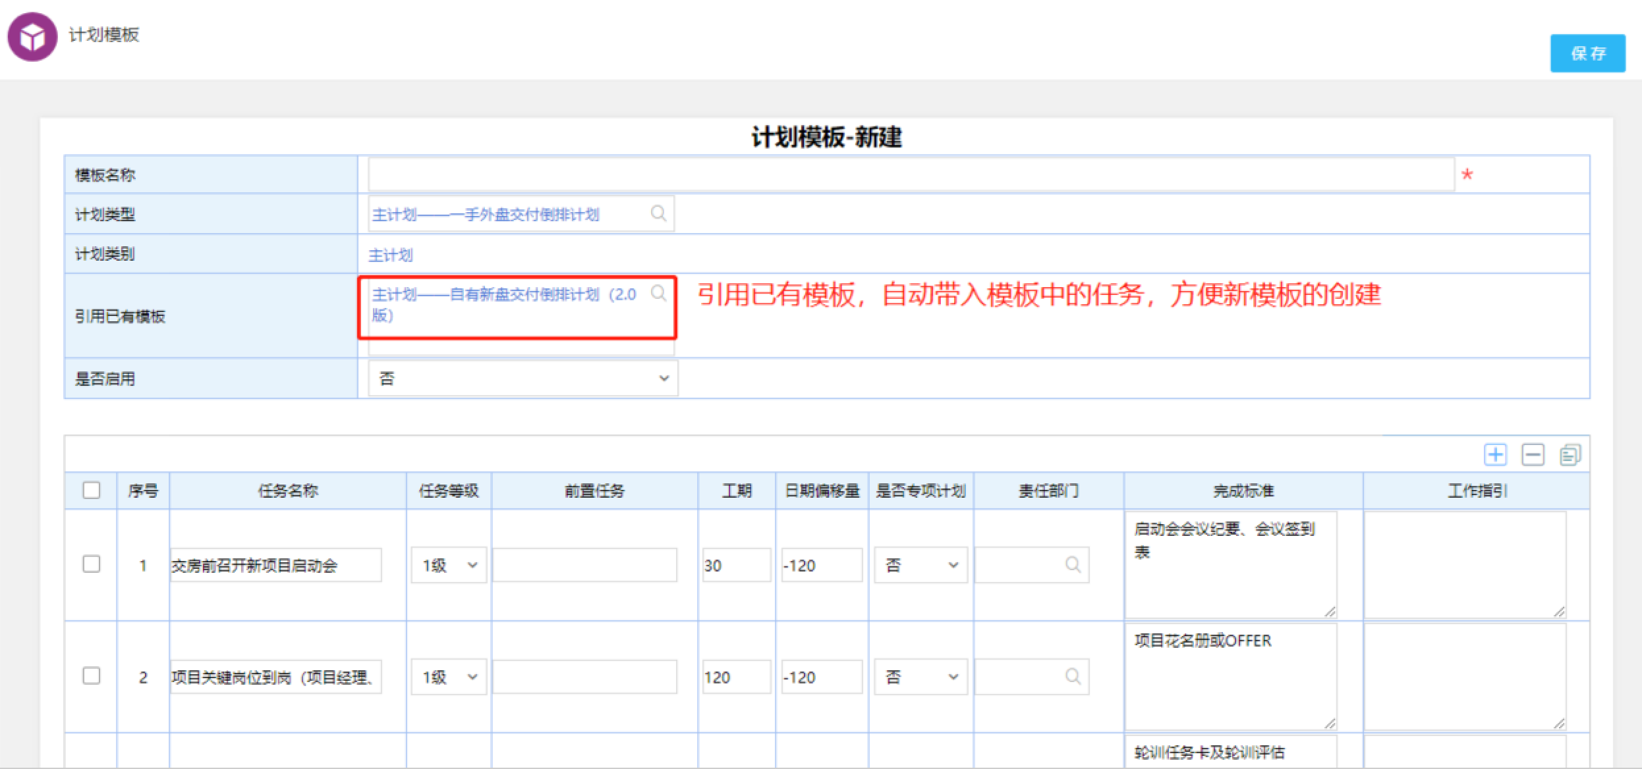Click the 完成标准 textarea 启动会会议纪要

pos(1231,565)
